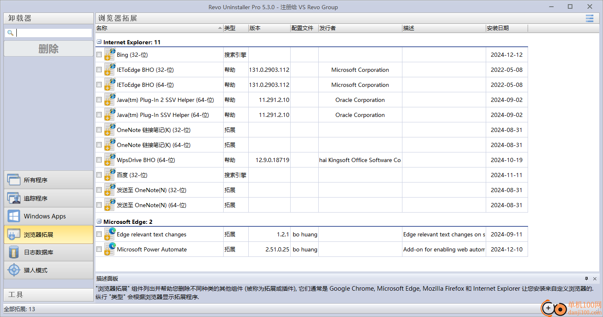Image resolution: width=603 pixels, height=317 pixels.
Task: Click the Bing (32-位) extension icon
Action: coord(110,54)
